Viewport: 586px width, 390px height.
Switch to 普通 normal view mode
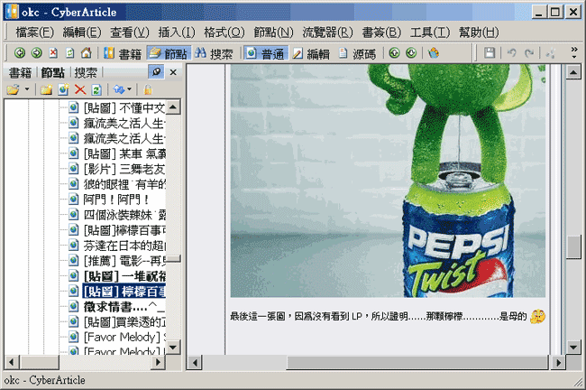click(266, 53)
